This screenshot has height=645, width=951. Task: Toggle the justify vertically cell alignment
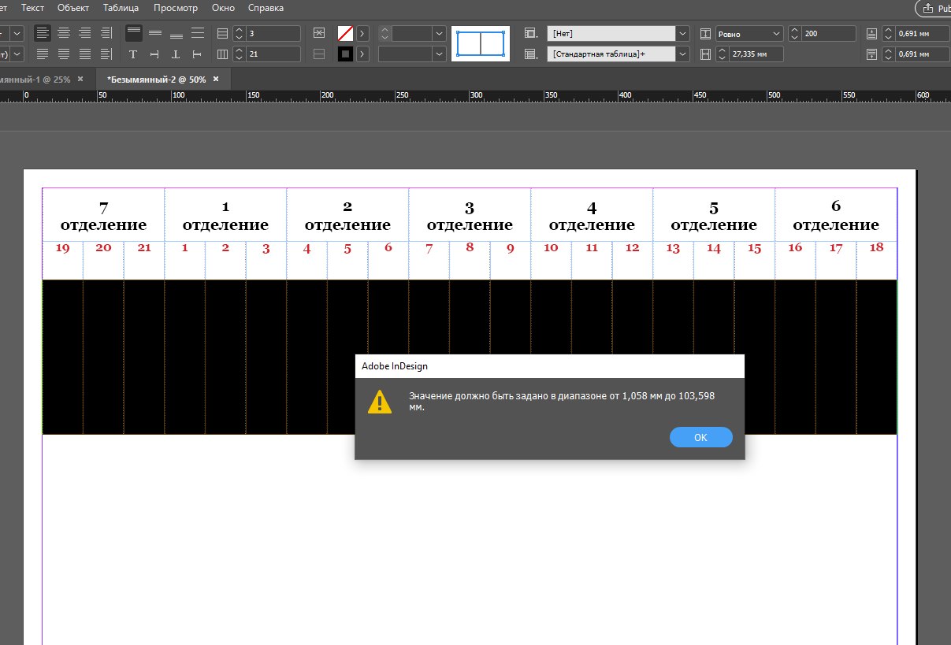point(198,33)
